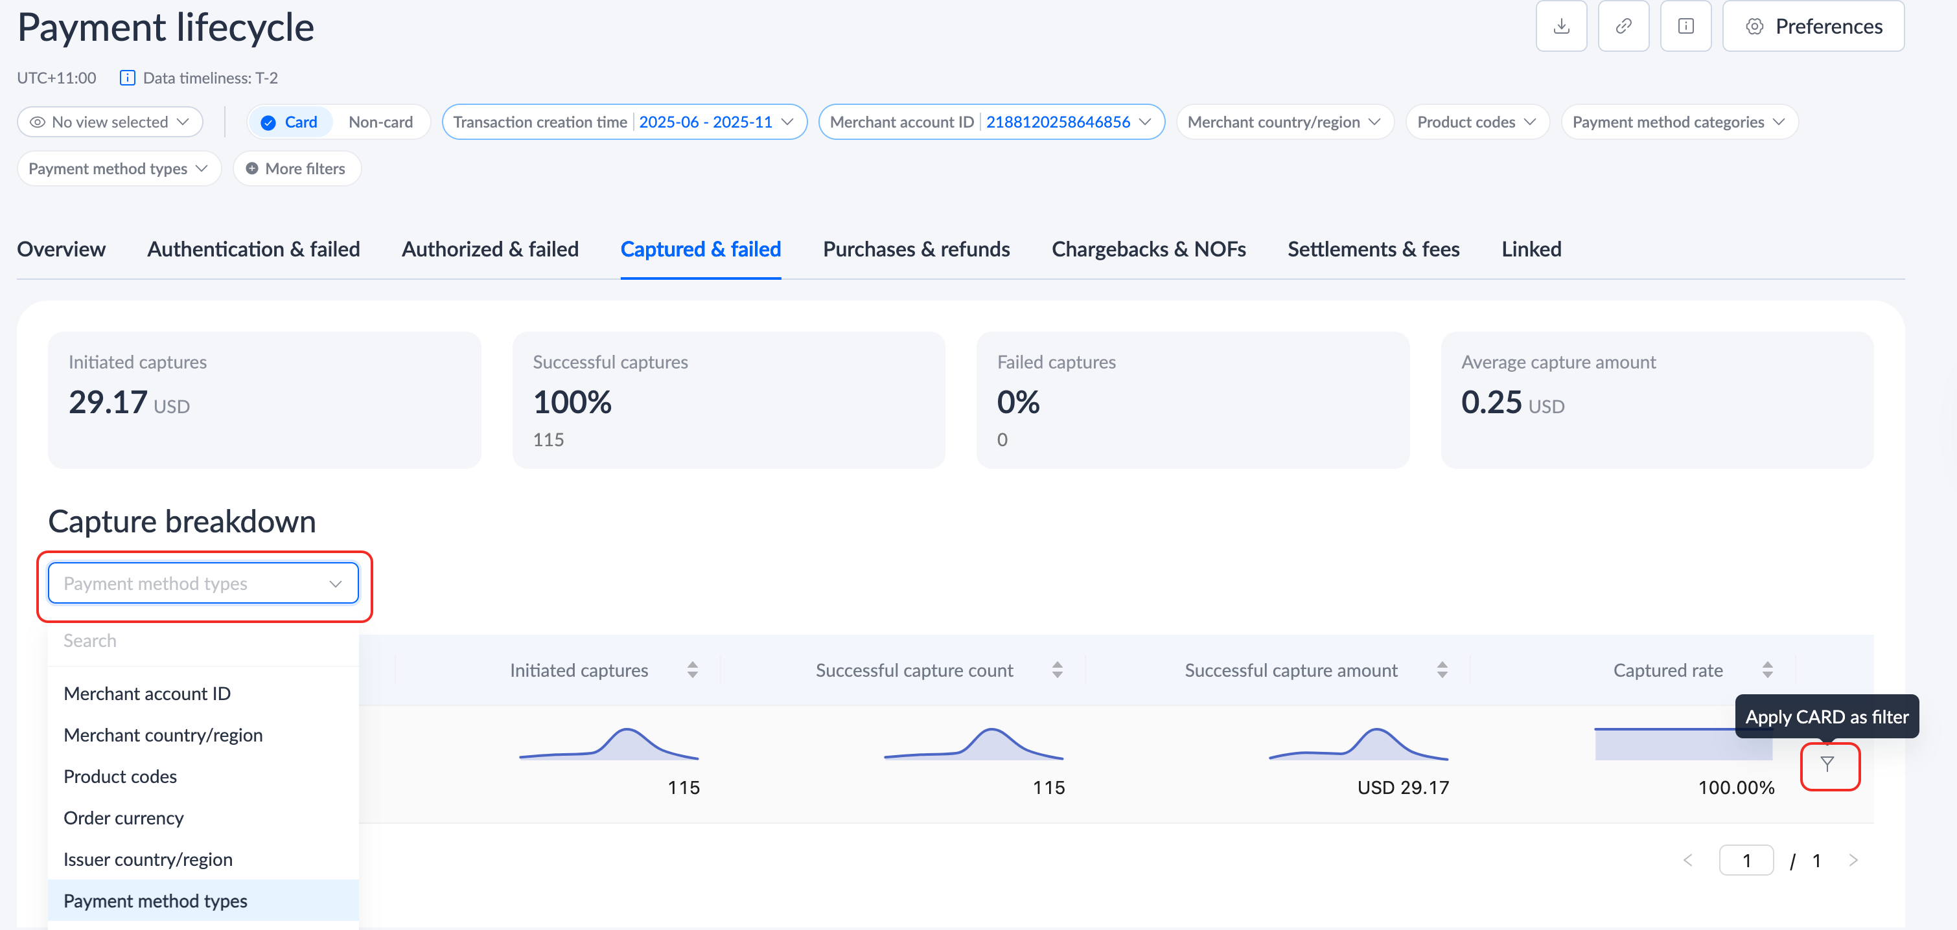This screenshot has height=930, width=1957.
Task: Open the Merchant account ID filter dropdown
Action: (991, 122)
